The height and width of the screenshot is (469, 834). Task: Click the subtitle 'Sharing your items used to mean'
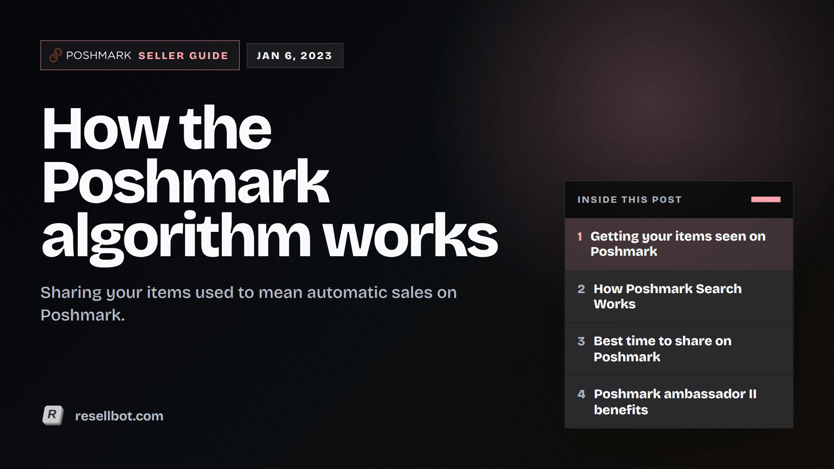248,304
